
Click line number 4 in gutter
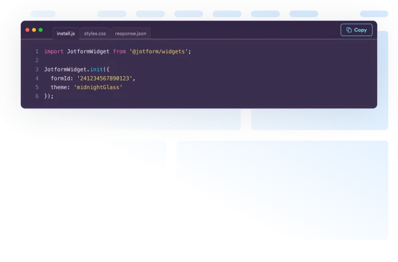(x=37, y=79)
